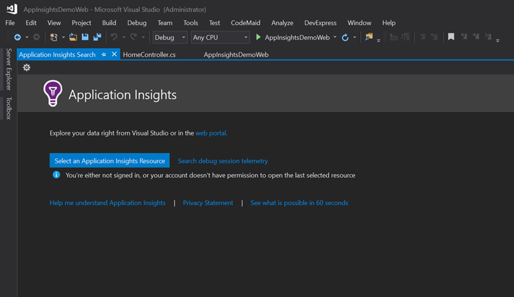This screenshot has width=514, height=297.
Task: Click the Comment Selection icon
Action: pos(423,37)
